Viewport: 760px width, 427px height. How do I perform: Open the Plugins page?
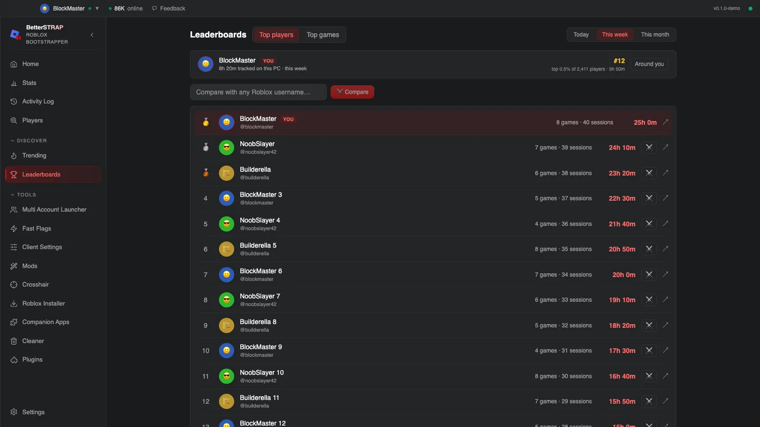click(53, 360)
